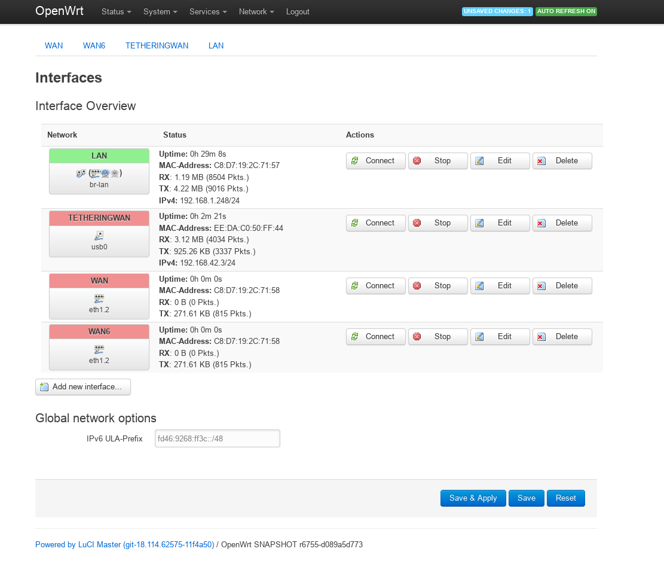Screen dimensions: 664x576
Task: Click the eth1.2 switch icon under WAN
Action: 99,298
